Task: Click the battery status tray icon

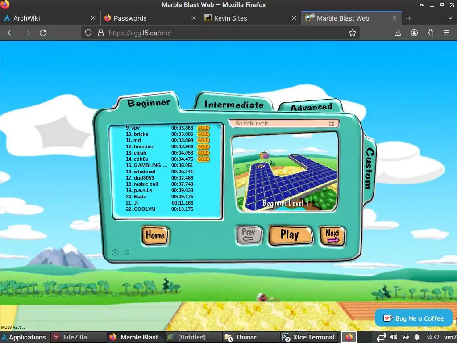Action: (x=405, y=337)
